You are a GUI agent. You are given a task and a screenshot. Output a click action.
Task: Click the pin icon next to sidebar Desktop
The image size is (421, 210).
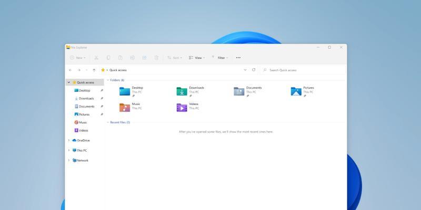[102, 90]
